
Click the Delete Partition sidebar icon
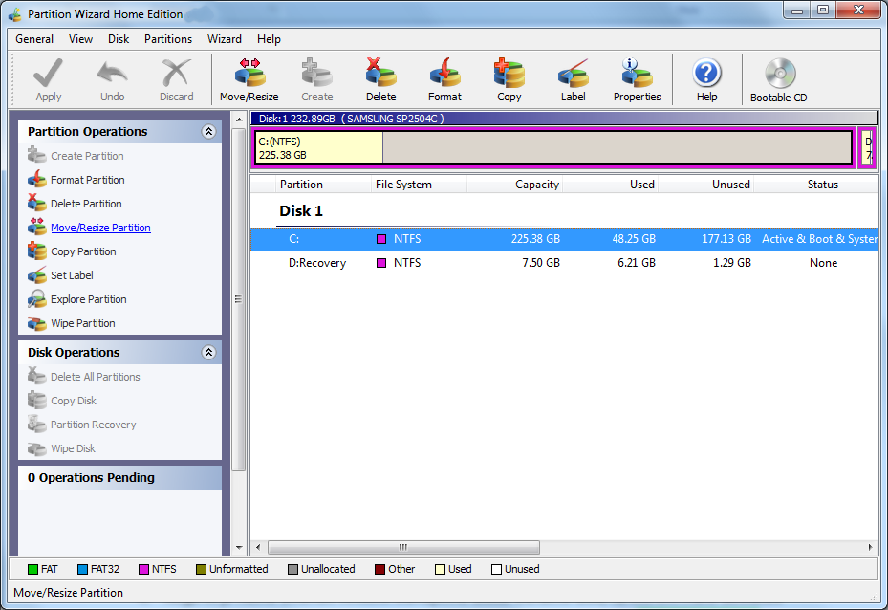coord(37,203)
